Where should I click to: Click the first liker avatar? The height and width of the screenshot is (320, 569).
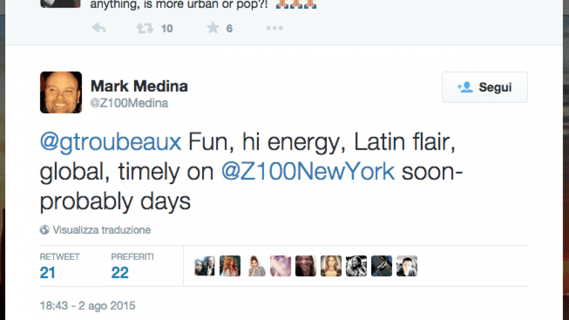(204, 266)
